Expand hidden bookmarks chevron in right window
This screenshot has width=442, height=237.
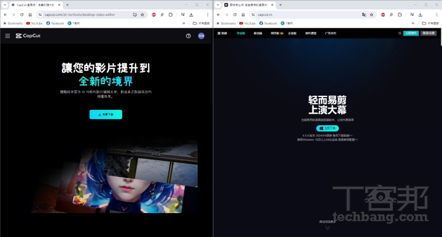click(413, 23)
